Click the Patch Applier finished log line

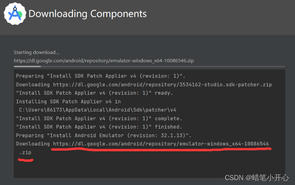(x=99, y=127)
